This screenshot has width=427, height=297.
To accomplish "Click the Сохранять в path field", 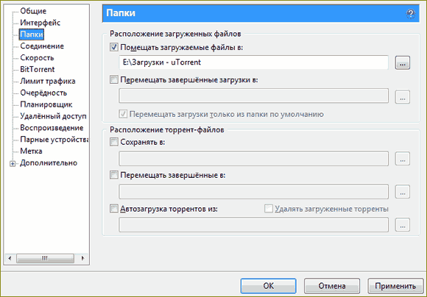I will pyautogui.click(x=253, y=159).
